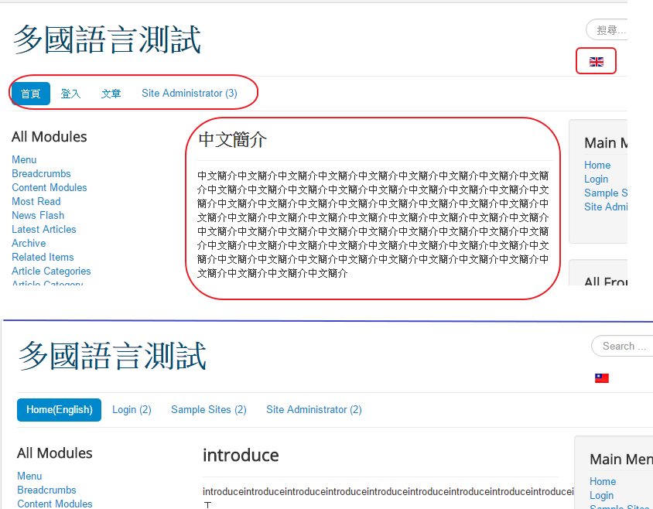Click the Related Items link
The height and width of the screenshot is (509, 653).
point(43,257)
